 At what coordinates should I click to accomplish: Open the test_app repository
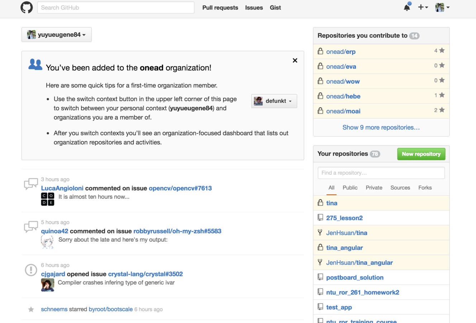coord(339,307)
